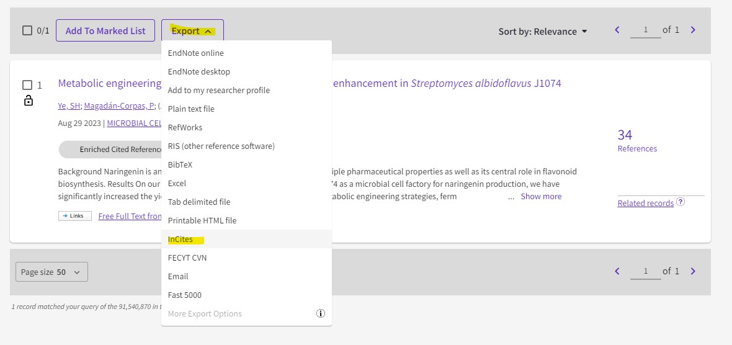The width and height of the screenshot is (732, 345).
Task: Check the select-all 0/1 checkbox
Action: (x=27, y=30)
